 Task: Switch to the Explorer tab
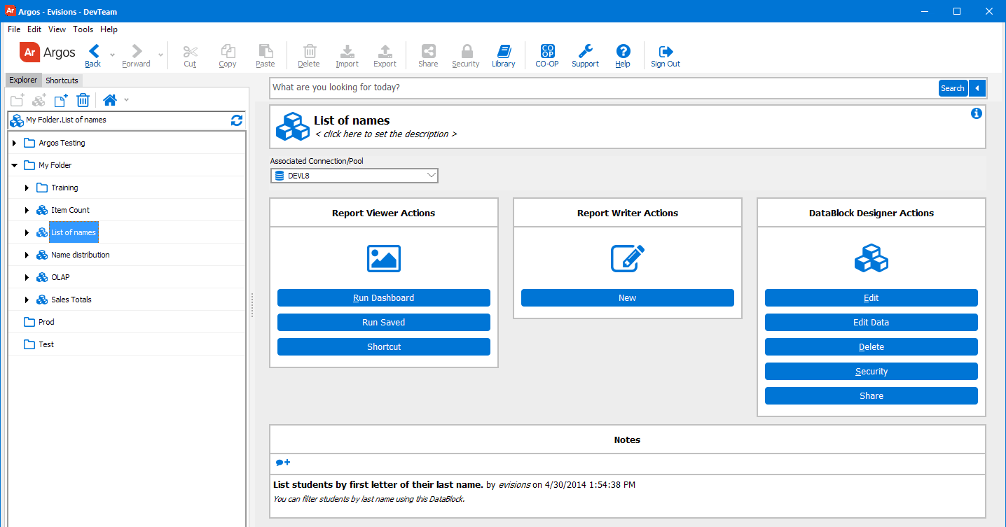pyautogui.click(x=23, y=80)
